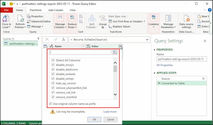
Task: Collapse the ribbon with the up chevron
Action: [x=205, y=10]
